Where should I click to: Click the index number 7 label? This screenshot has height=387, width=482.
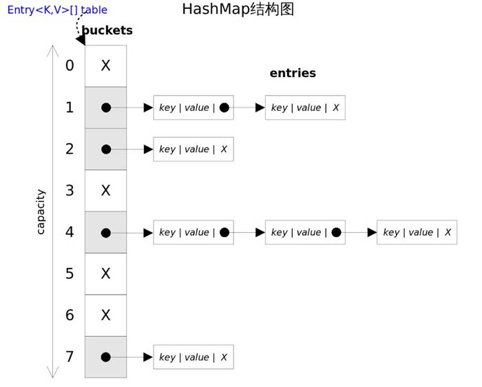pos(70,357)
